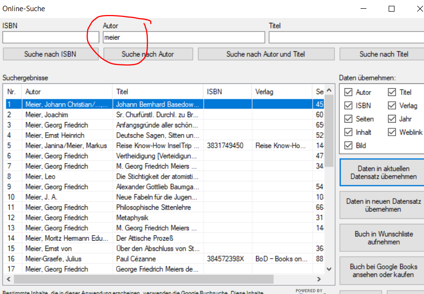The image size is (424, 294).
Task: Click the ISBN input field
Action: 44,37
